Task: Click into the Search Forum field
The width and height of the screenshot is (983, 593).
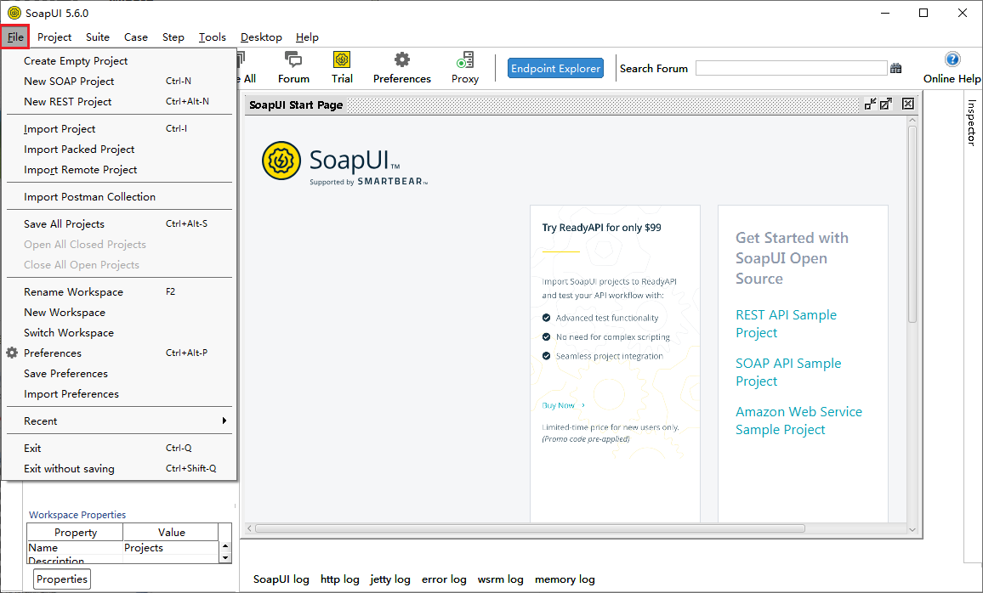Action: [x=791, y=68]
